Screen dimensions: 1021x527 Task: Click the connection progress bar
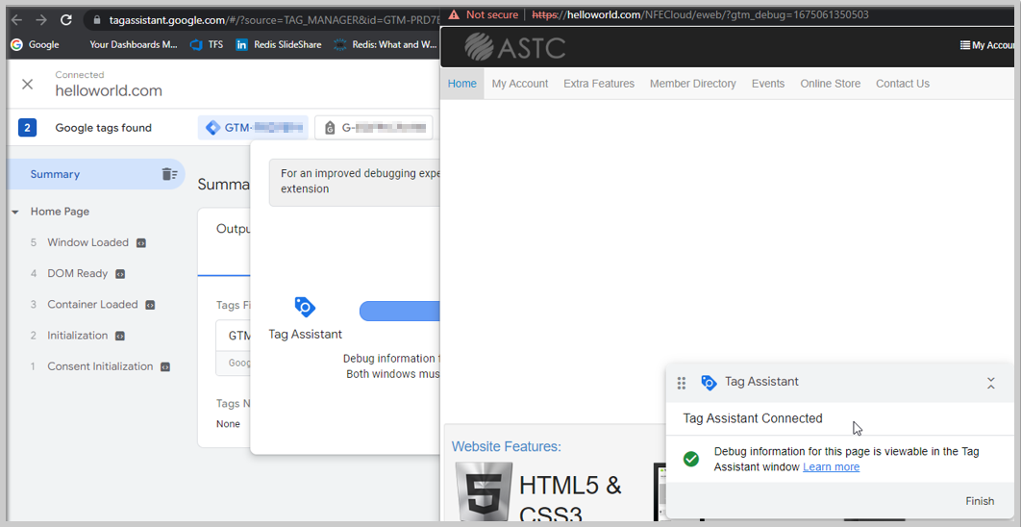[400, 311]
